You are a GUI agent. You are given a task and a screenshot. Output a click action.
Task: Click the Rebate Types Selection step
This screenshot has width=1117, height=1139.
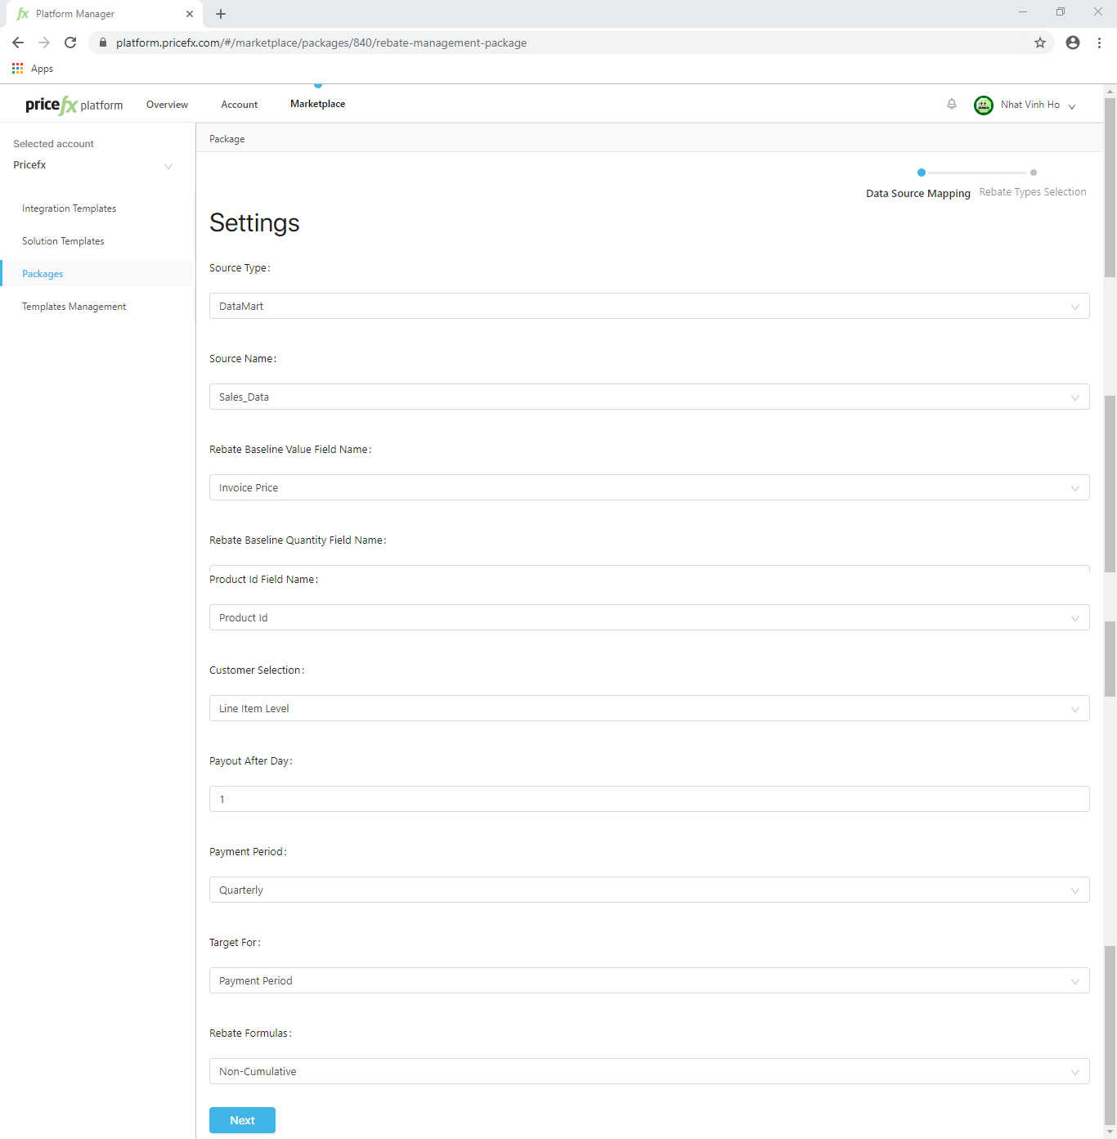pos(1032,191)
